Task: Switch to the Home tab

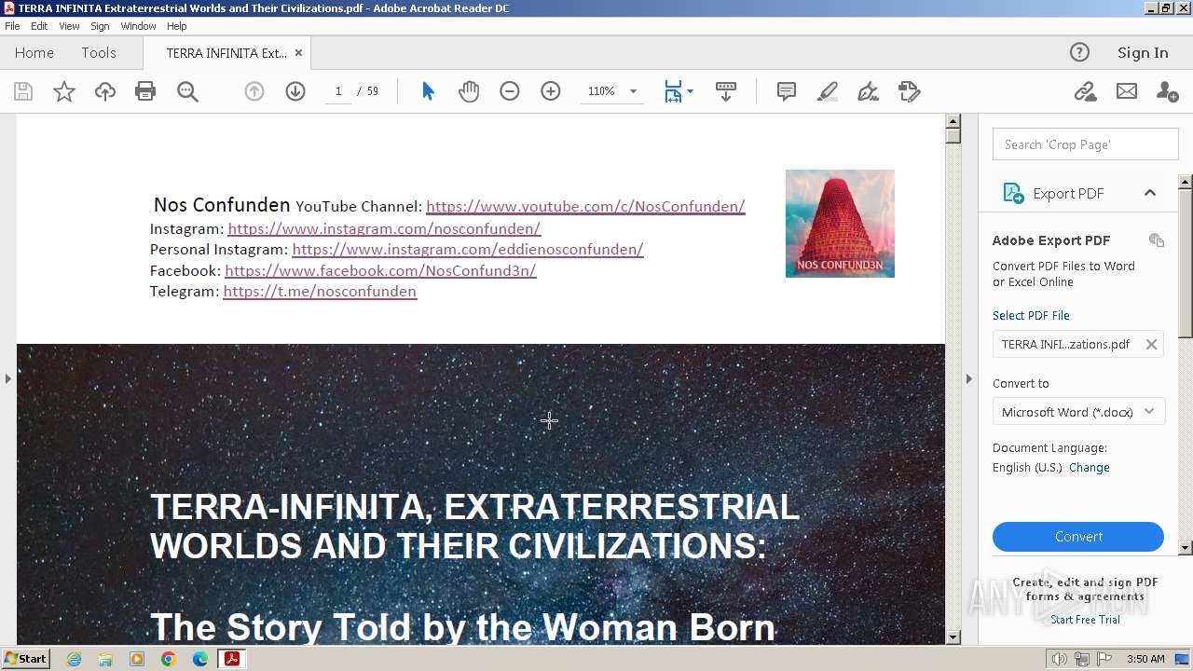Action: tap(34, 53)
